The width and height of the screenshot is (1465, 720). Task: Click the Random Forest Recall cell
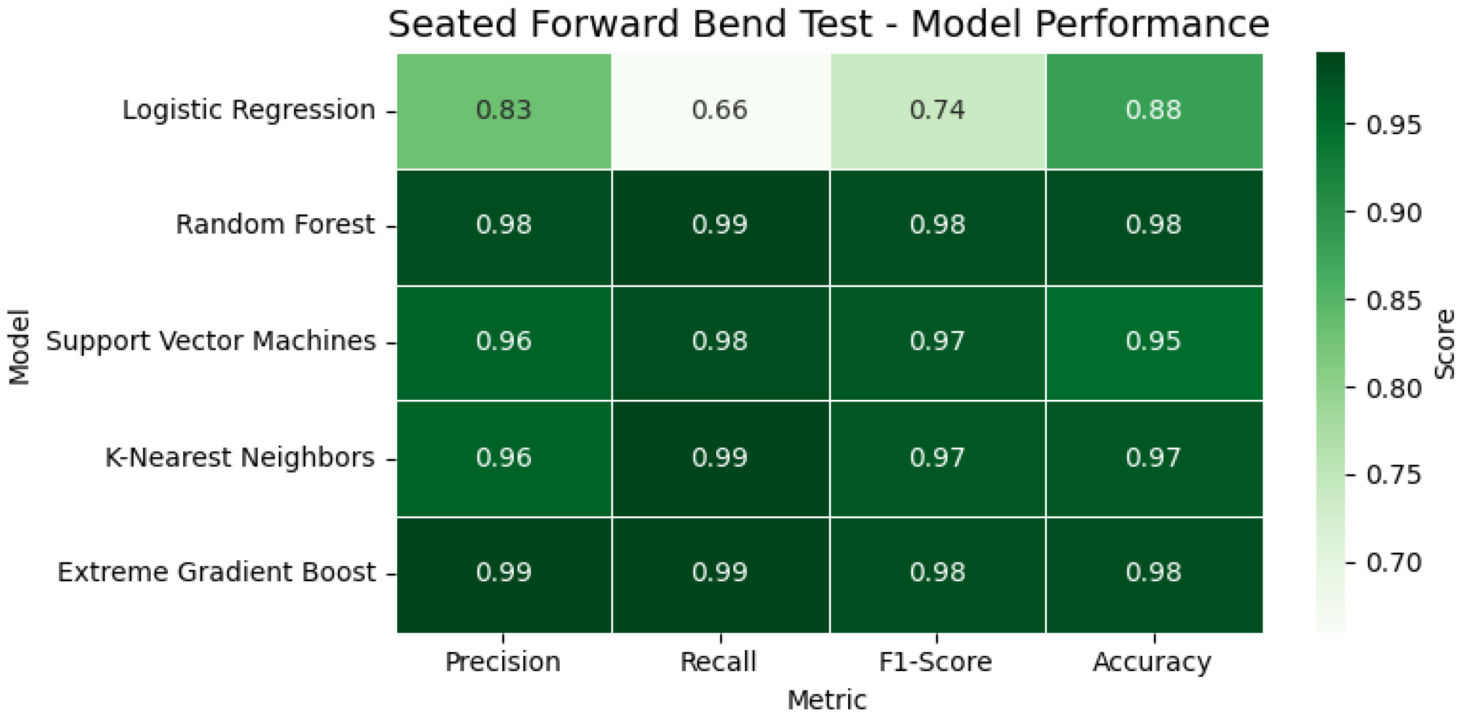pyautogui.click(x=720, y=226)
